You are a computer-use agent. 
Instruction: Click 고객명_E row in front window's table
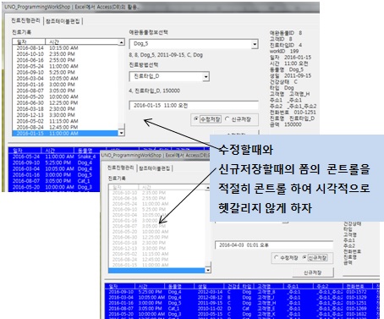coord(243,309)
